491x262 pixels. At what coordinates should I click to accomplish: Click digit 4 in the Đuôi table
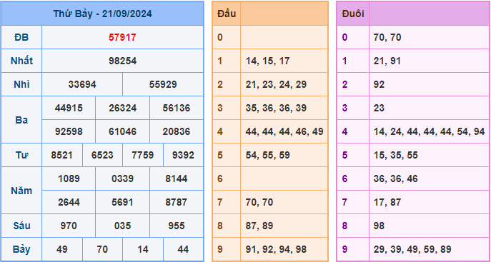tap(344, 131)
